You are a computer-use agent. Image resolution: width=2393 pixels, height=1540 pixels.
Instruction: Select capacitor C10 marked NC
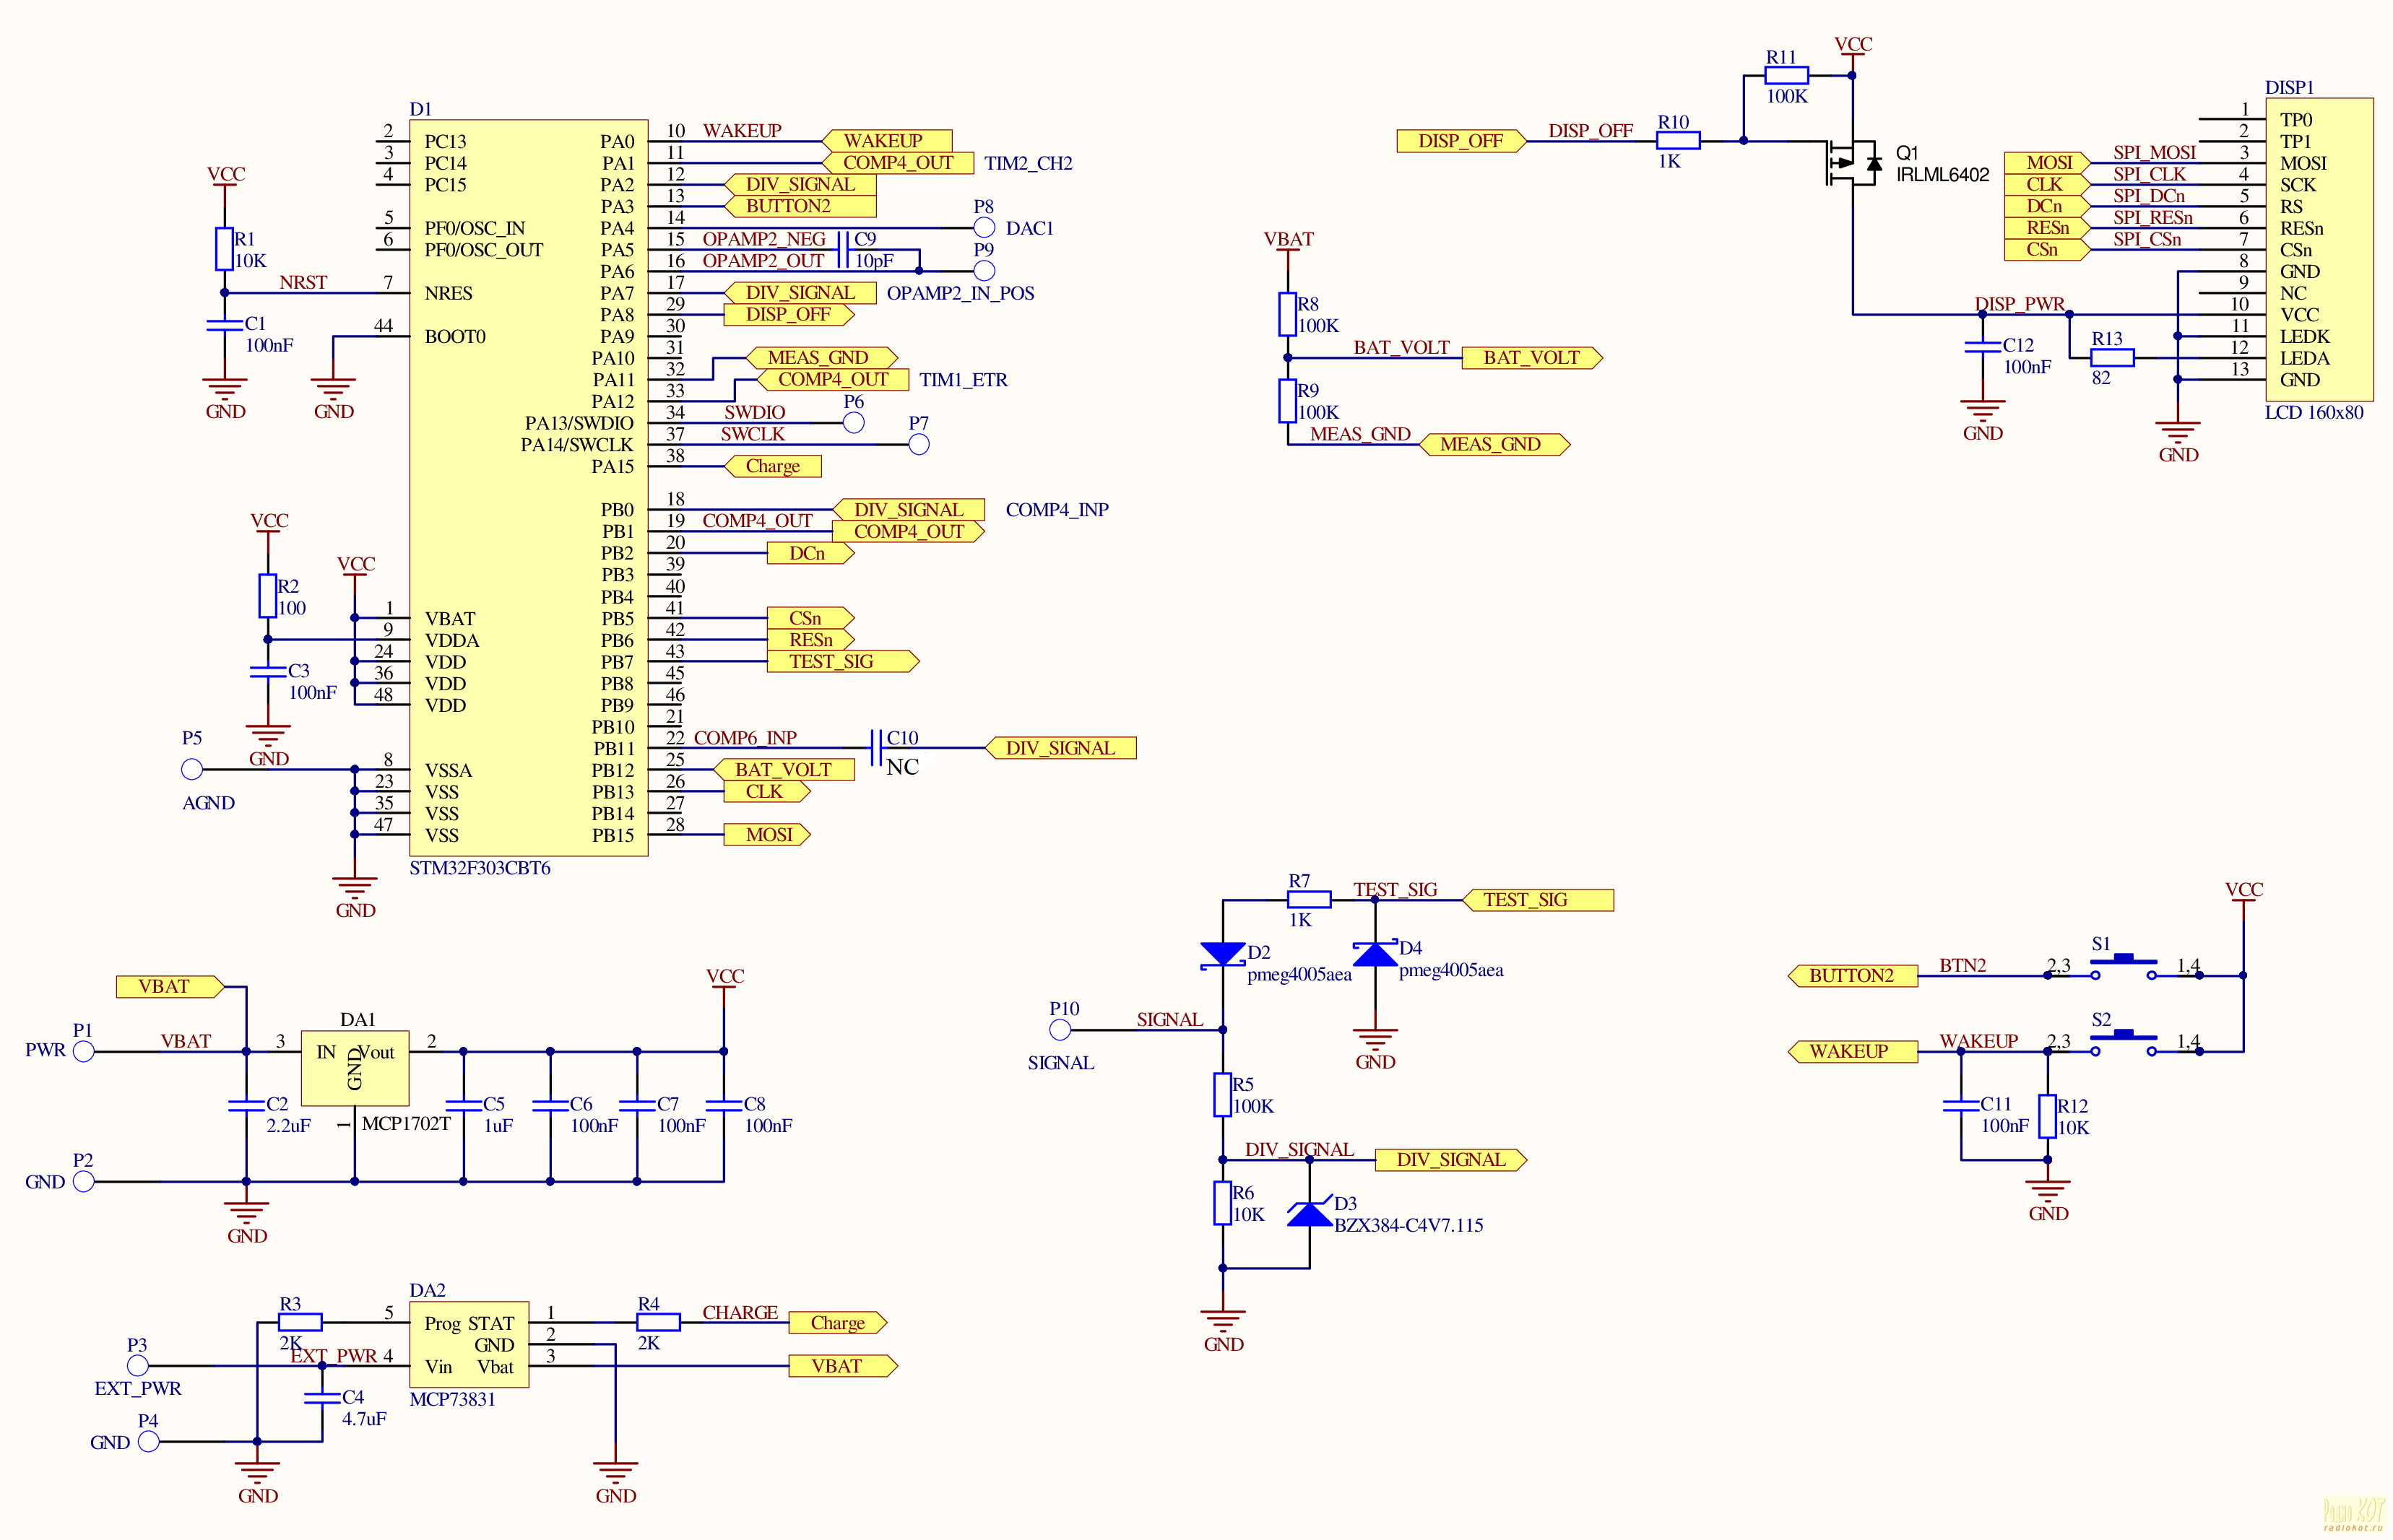[876, 748]
